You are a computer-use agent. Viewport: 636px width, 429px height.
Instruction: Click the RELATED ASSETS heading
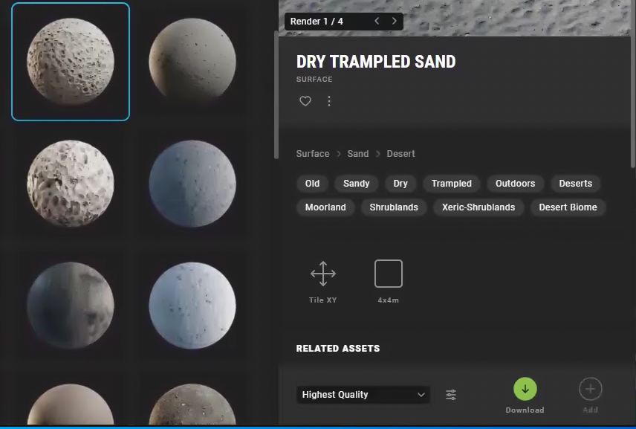pos(338,349)
